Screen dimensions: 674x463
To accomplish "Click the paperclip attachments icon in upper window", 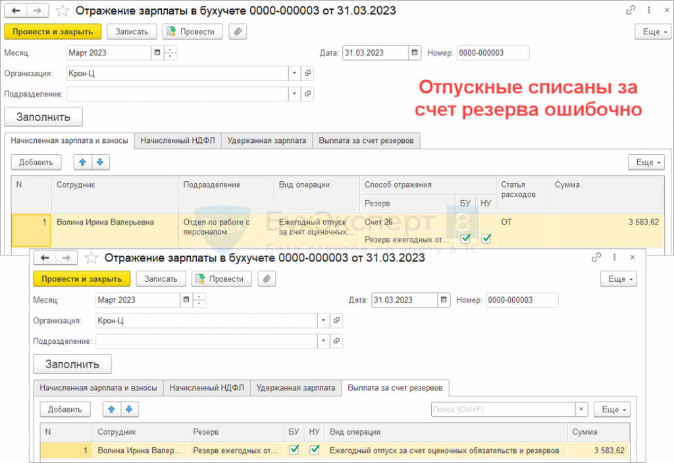I will pyautogui.click(x=237, y=32).
